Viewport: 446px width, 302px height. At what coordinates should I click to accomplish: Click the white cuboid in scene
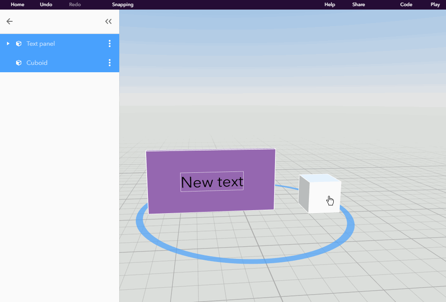[319, 193]
